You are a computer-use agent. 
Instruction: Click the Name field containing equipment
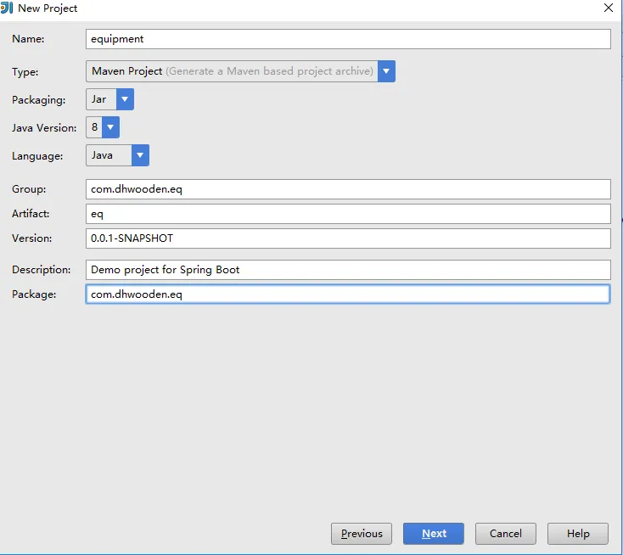(x=348, y=39)
